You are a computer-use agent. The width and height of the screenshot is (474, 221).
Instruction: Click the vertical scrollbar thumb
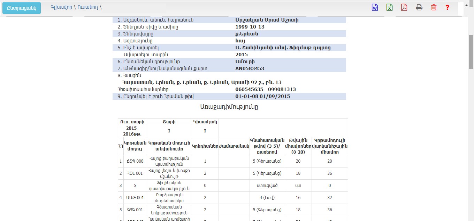click(x=471, y=52)
